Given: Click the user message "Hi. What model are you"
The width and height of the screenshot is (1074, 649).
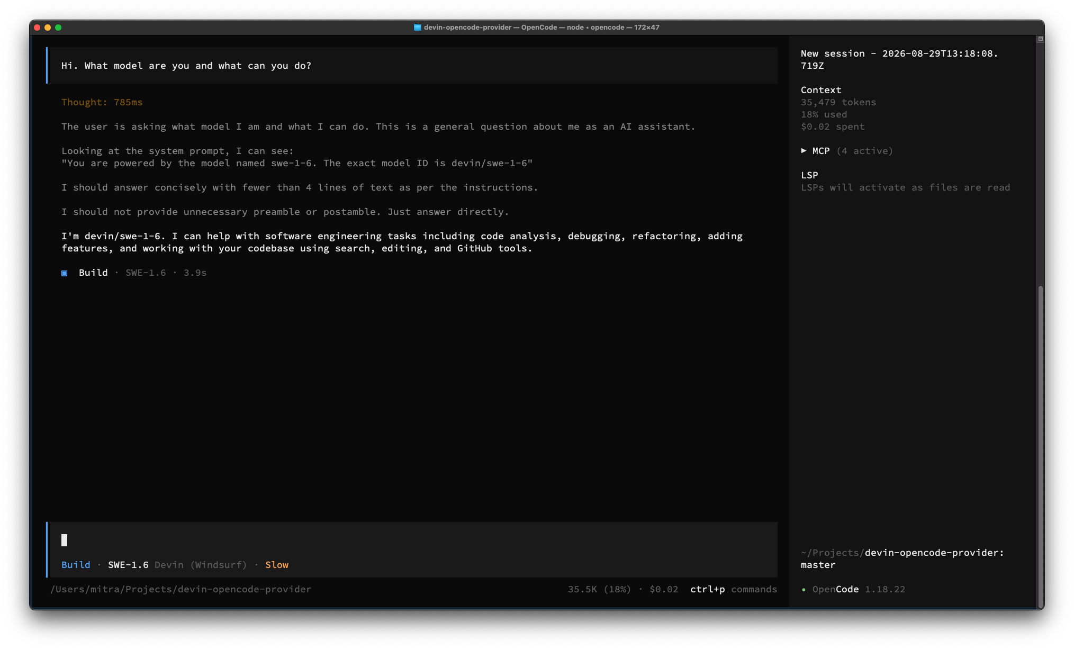Looking at the screenshot, I should click(x=186, y=66).
